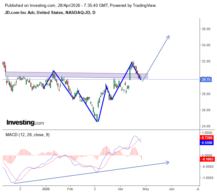Image resolution: width=217 pixels, height=193 pixels.
Task: Click the Published on Investing.com header text
Action: [80, 6]
